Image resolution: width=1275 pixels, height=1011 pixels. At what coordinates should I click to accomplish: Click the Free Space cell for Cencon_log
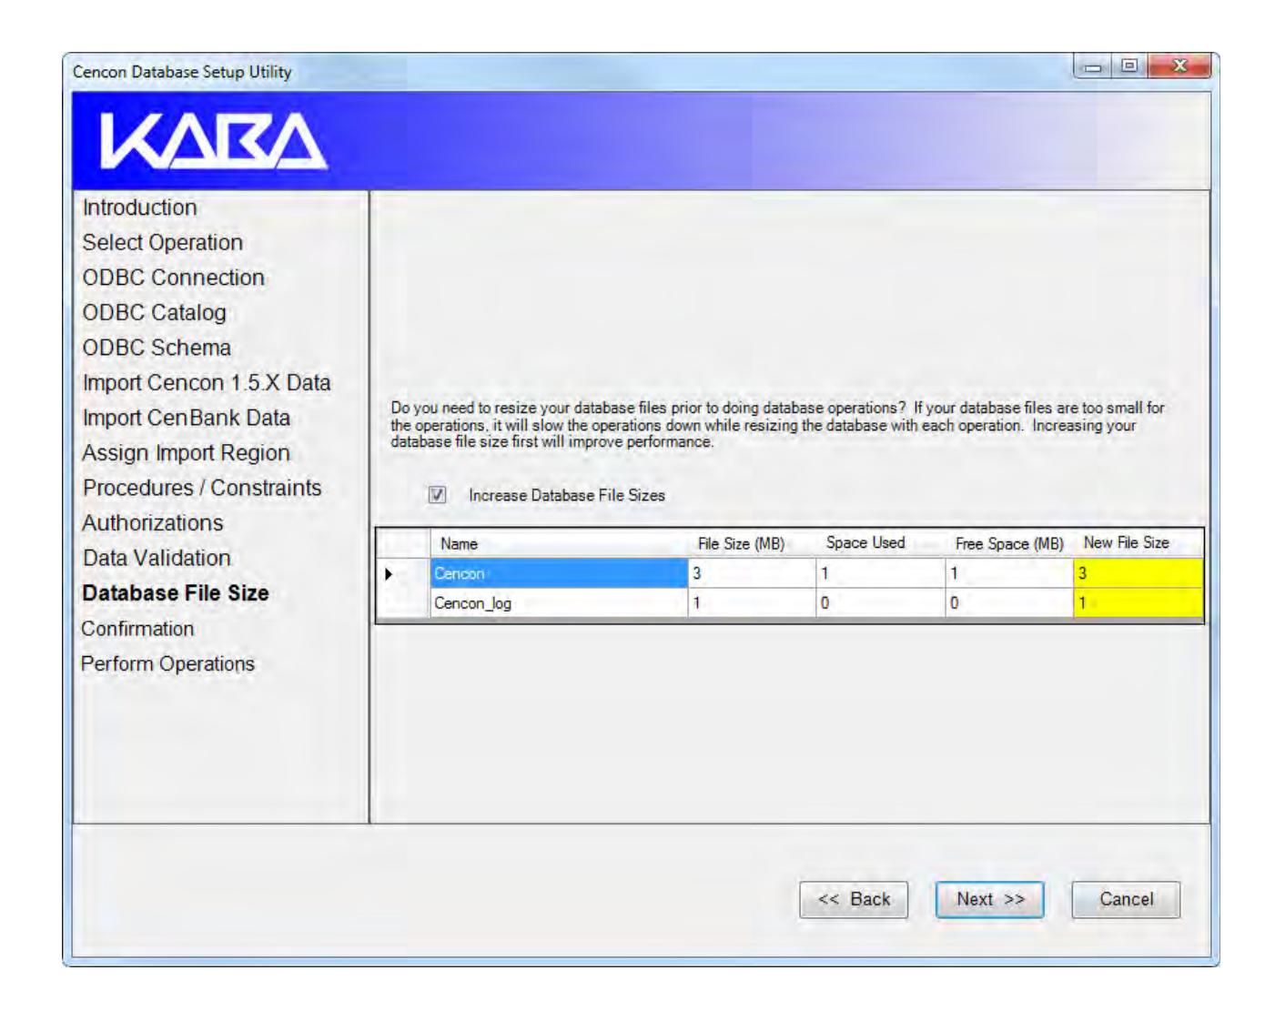1009,603
